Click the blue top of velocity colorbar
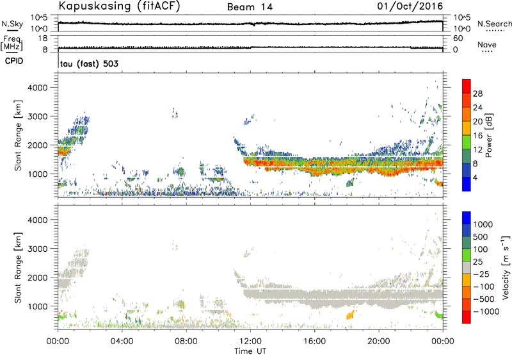Screen dimensions: 512x355 coord(467,217)
